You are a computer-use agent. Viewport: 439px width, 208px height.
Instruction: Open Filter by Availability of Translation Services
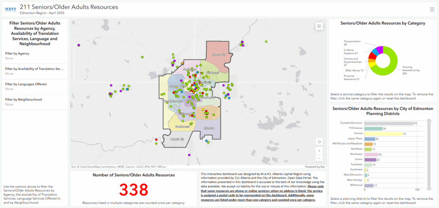(35, 71)
